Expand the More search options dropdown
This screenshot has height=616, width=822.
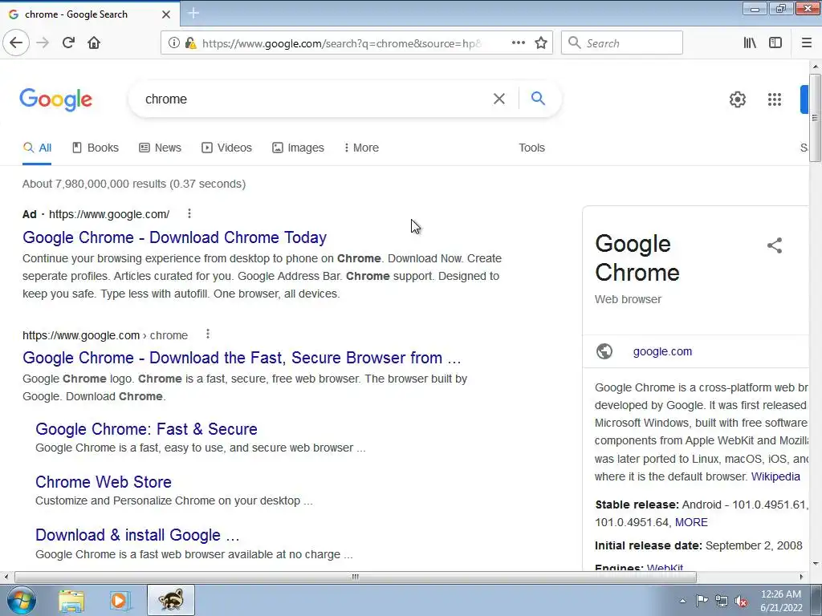361,148
